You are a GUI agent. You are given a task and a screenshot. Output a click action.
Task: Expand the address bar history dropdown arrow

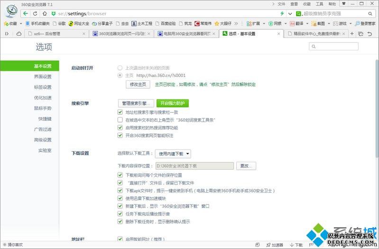(290, 14)
